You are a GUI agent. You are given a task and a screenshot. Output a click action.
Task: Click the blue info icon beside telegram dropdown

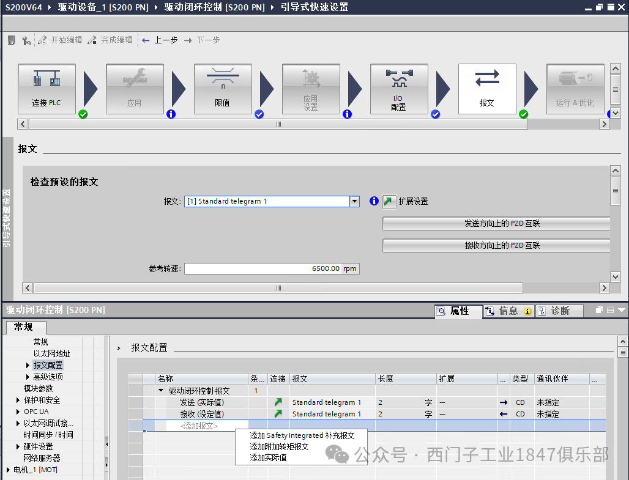[x=374, y=201]
